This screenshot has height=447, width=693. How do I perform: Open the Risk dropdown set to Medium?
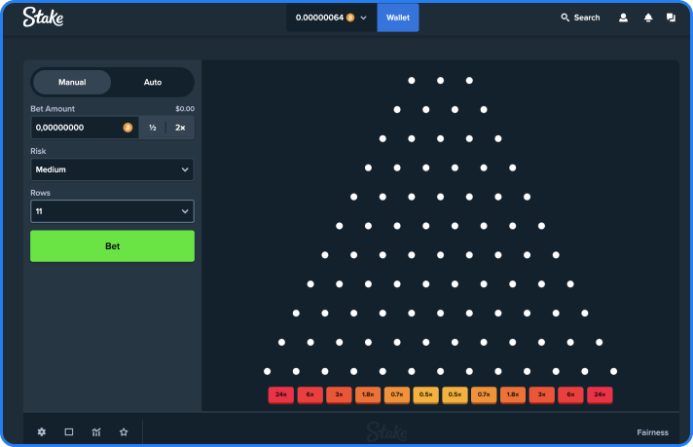(112, 169)
